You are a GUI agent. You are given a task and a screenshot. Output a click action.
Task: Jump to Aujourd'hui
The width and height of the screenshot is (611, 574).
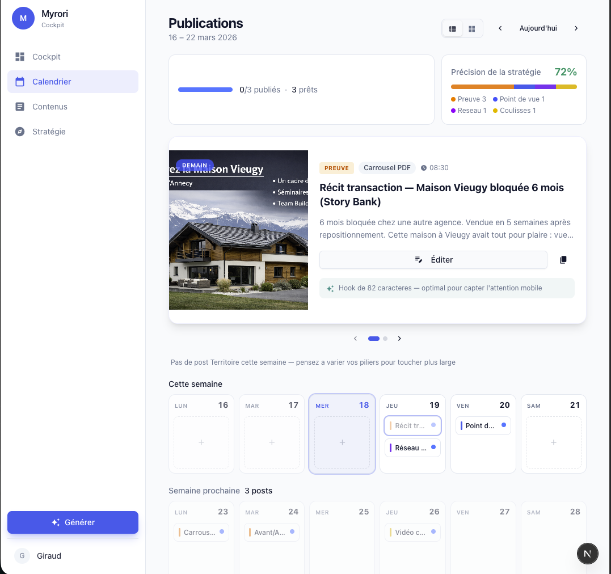pyautogui.click(x=538, y=28)
